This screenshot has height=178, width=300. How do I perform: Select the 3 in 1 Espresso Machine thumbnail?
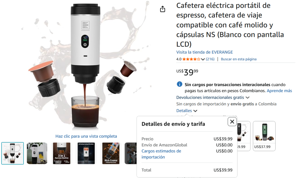62,153
